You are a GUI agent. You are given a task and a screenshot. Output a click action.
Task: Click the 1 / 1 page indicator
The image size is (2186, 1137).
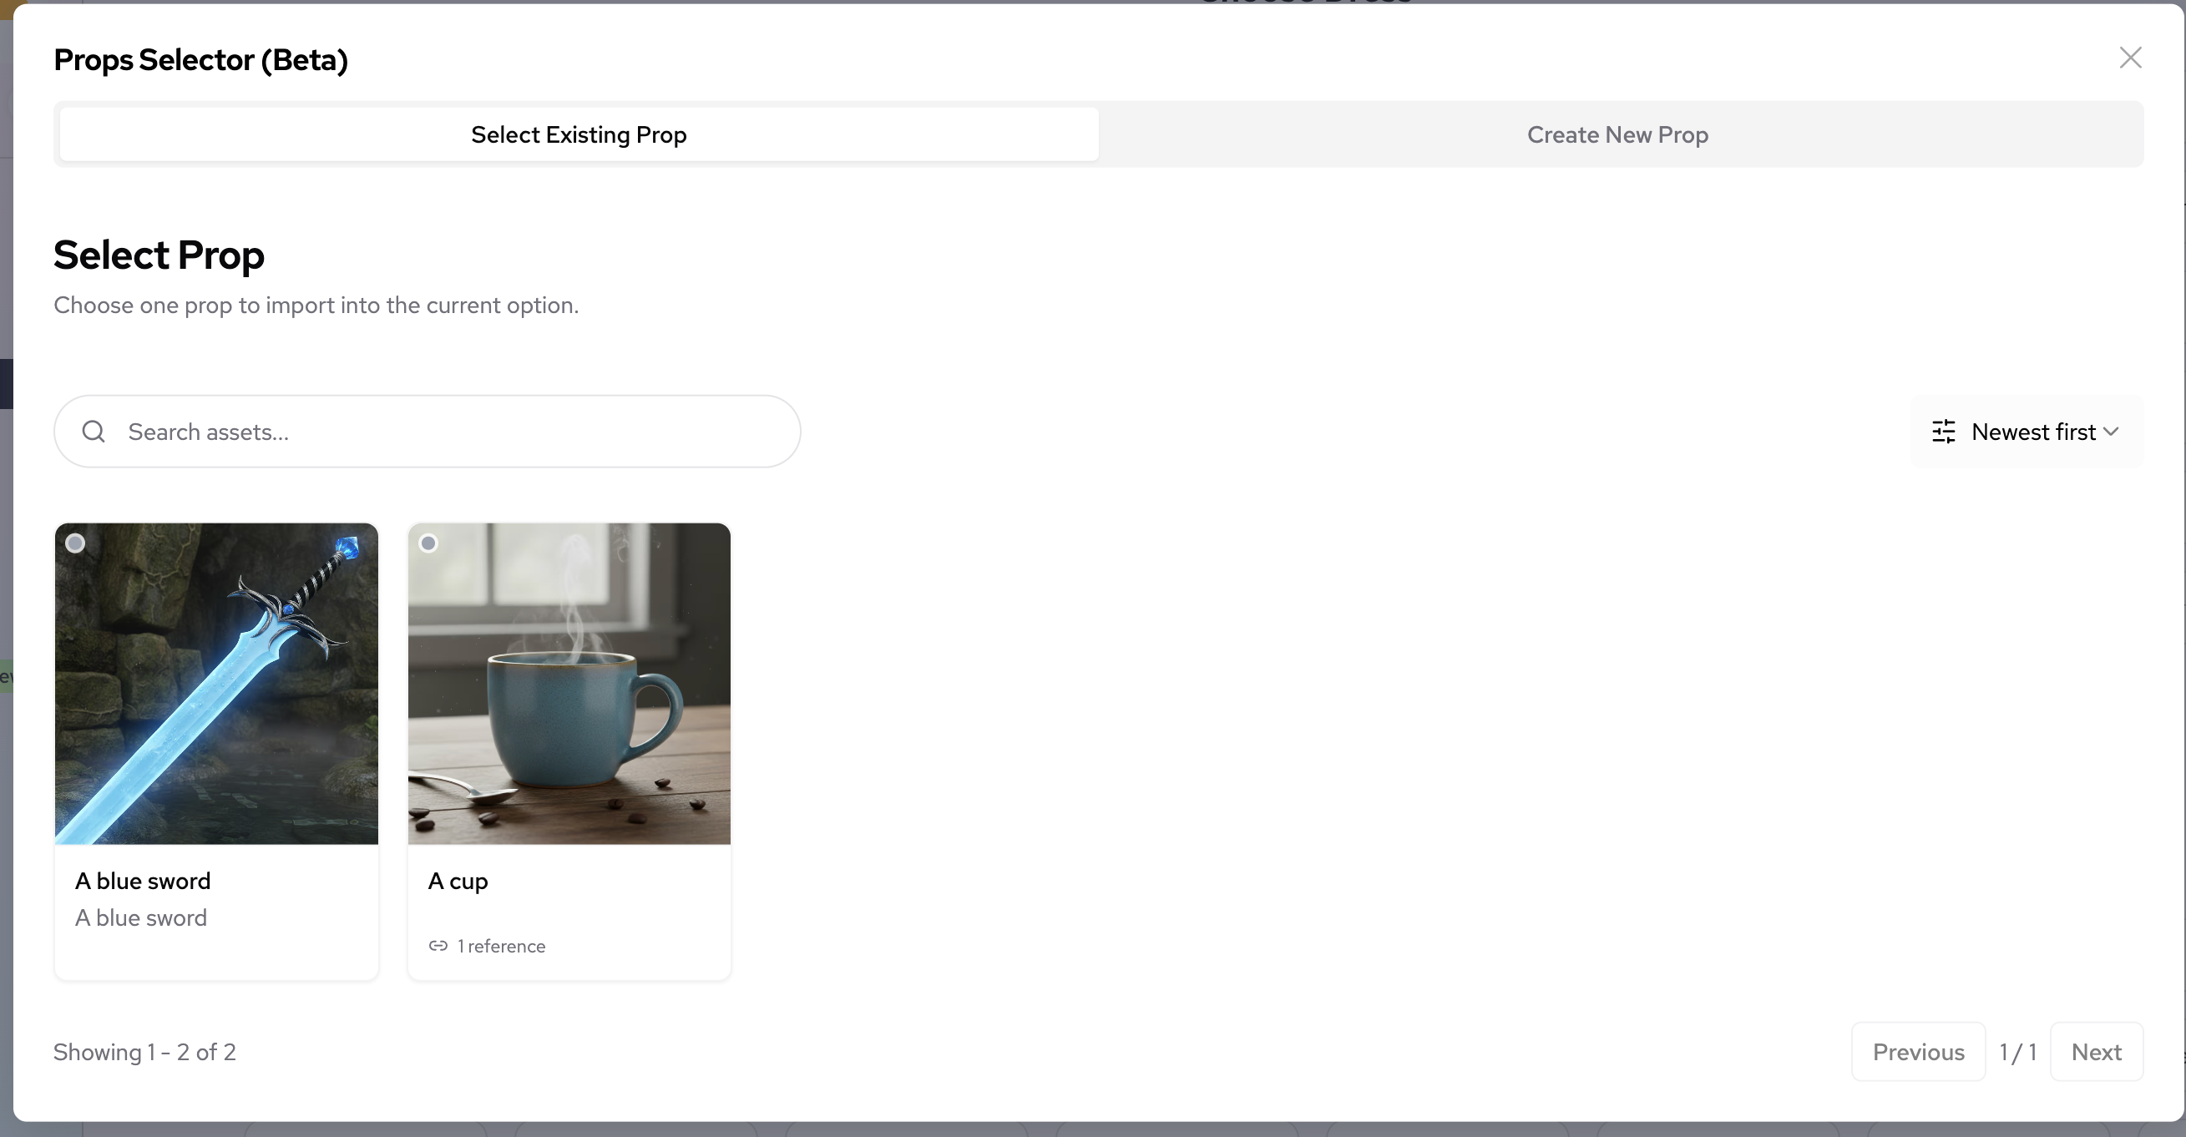2018,1052
